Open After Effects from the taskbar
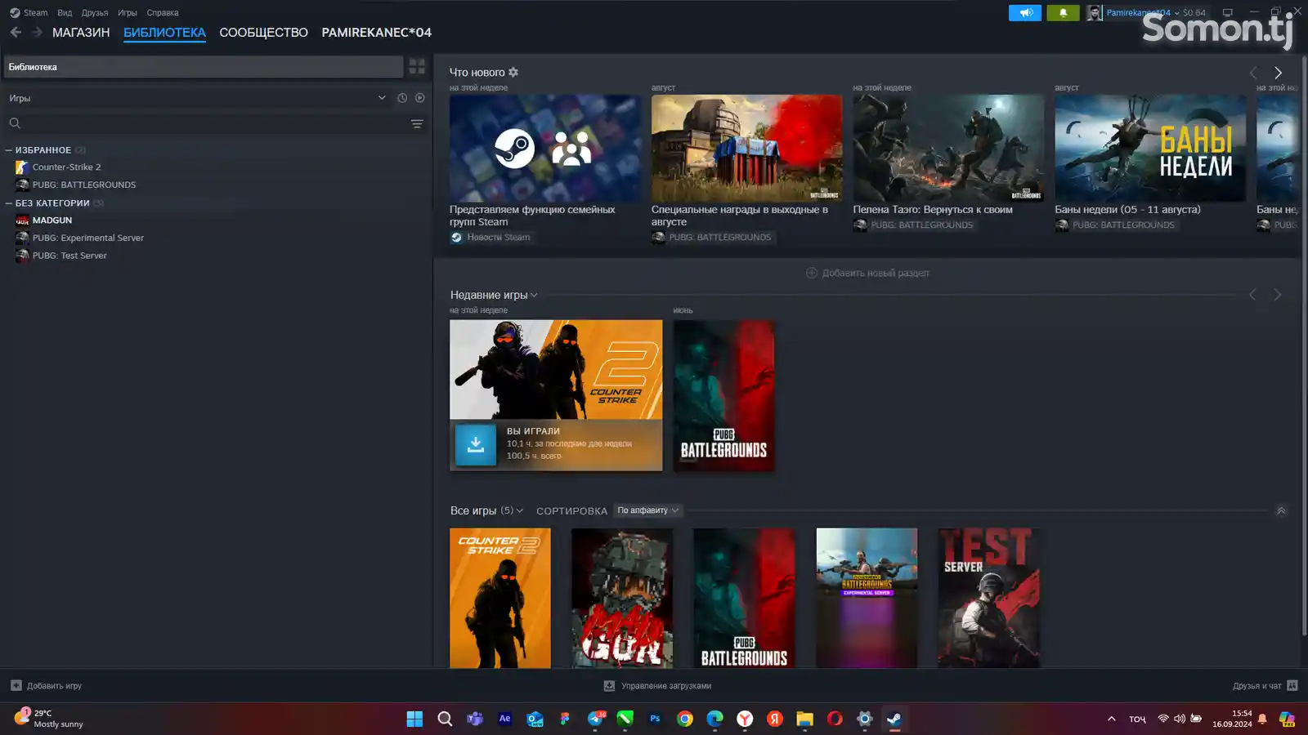The height and width of the screenshot is (735, 1308). (504, 719)
